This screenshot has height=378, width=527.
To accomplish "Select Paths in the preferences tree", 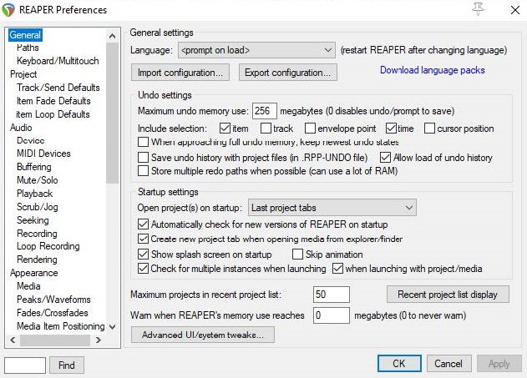I will point(28,48).
